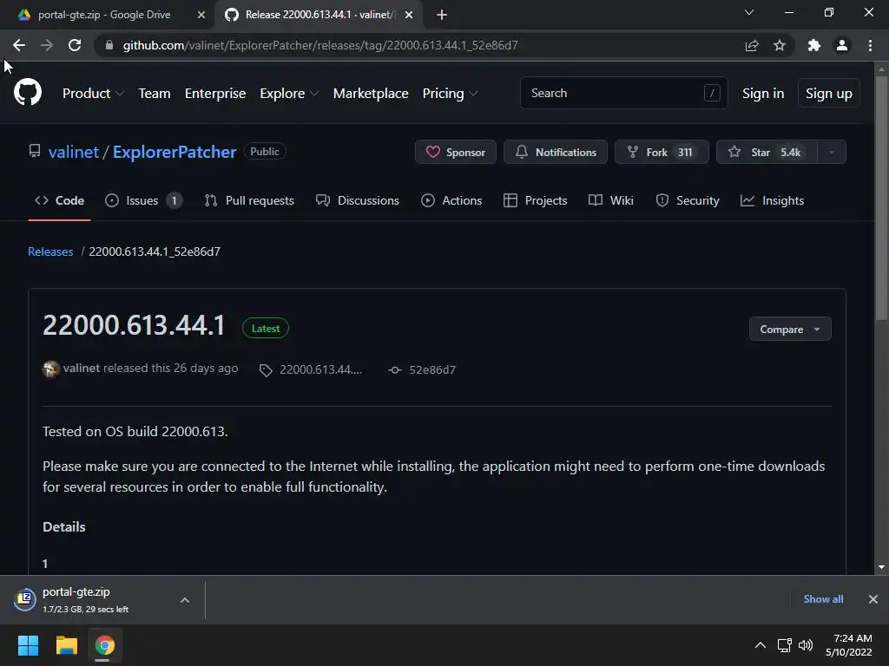Image resolution: width=889 pixels, height=666 pixels.
Task: Switch to the Issues tab
Action: (143, 200)
